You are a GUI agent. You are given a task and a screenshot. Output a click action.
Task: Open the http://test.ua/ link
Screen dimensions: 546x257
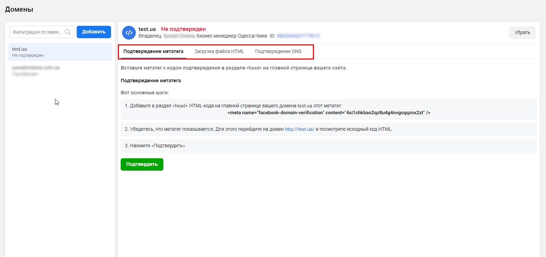coord(299,129)
